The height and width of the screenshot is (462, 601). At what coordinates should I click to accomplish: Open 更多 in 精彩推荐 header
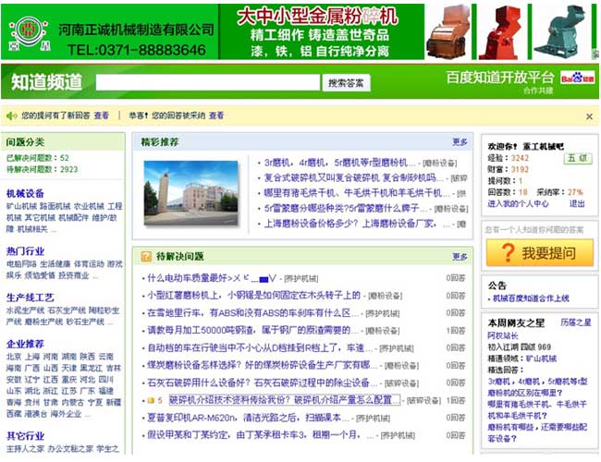pyautogui.click(x=460, y=142)
